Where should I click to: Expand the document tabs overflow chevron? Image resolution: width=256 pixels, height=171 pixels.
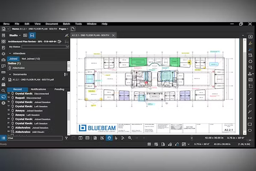coord(243,35)
